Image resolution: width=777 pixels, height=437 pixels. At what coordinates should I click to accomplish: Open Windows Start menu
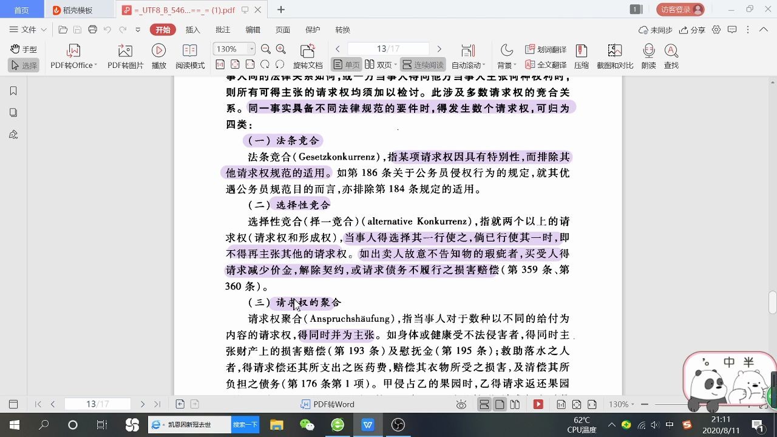click(x=14, y=425)
